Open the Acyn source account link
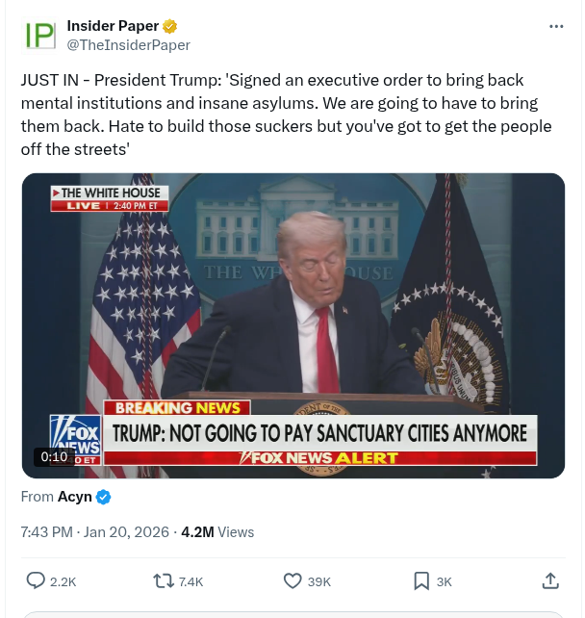Viewport: 585px width, 618px height. [75, 497]
